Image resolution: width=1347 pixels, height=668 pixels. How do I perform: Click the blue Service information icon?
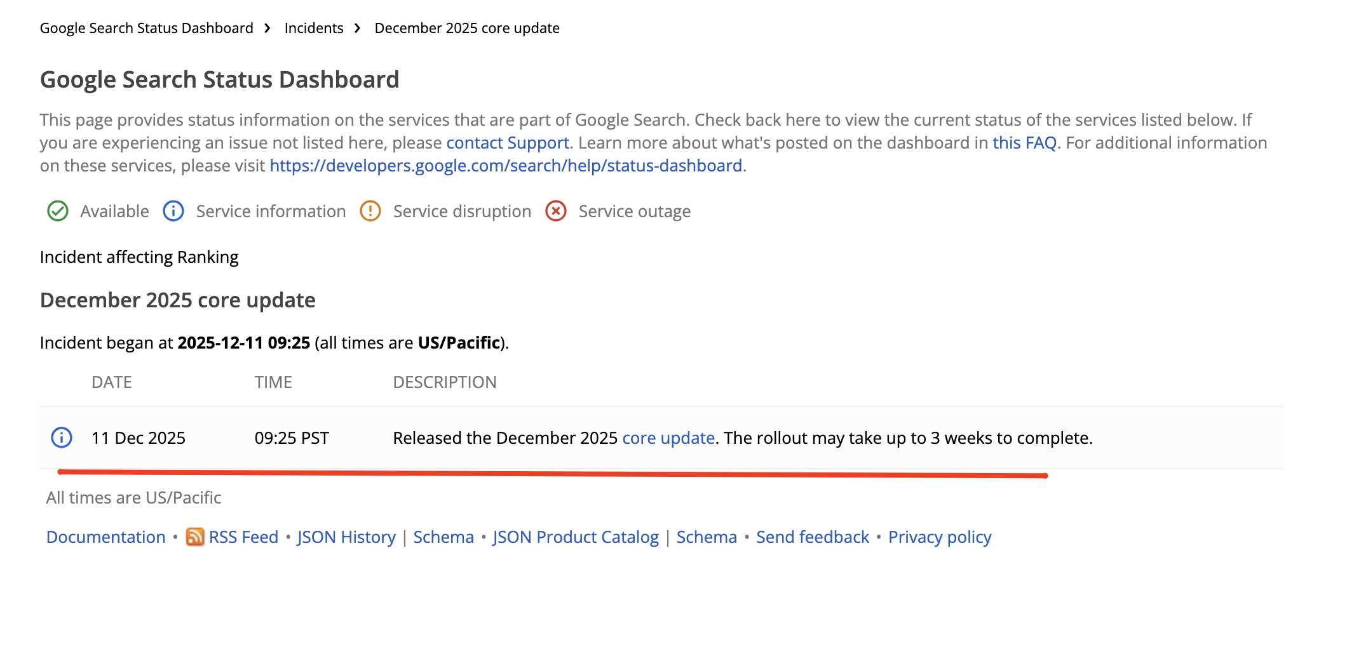173,211
